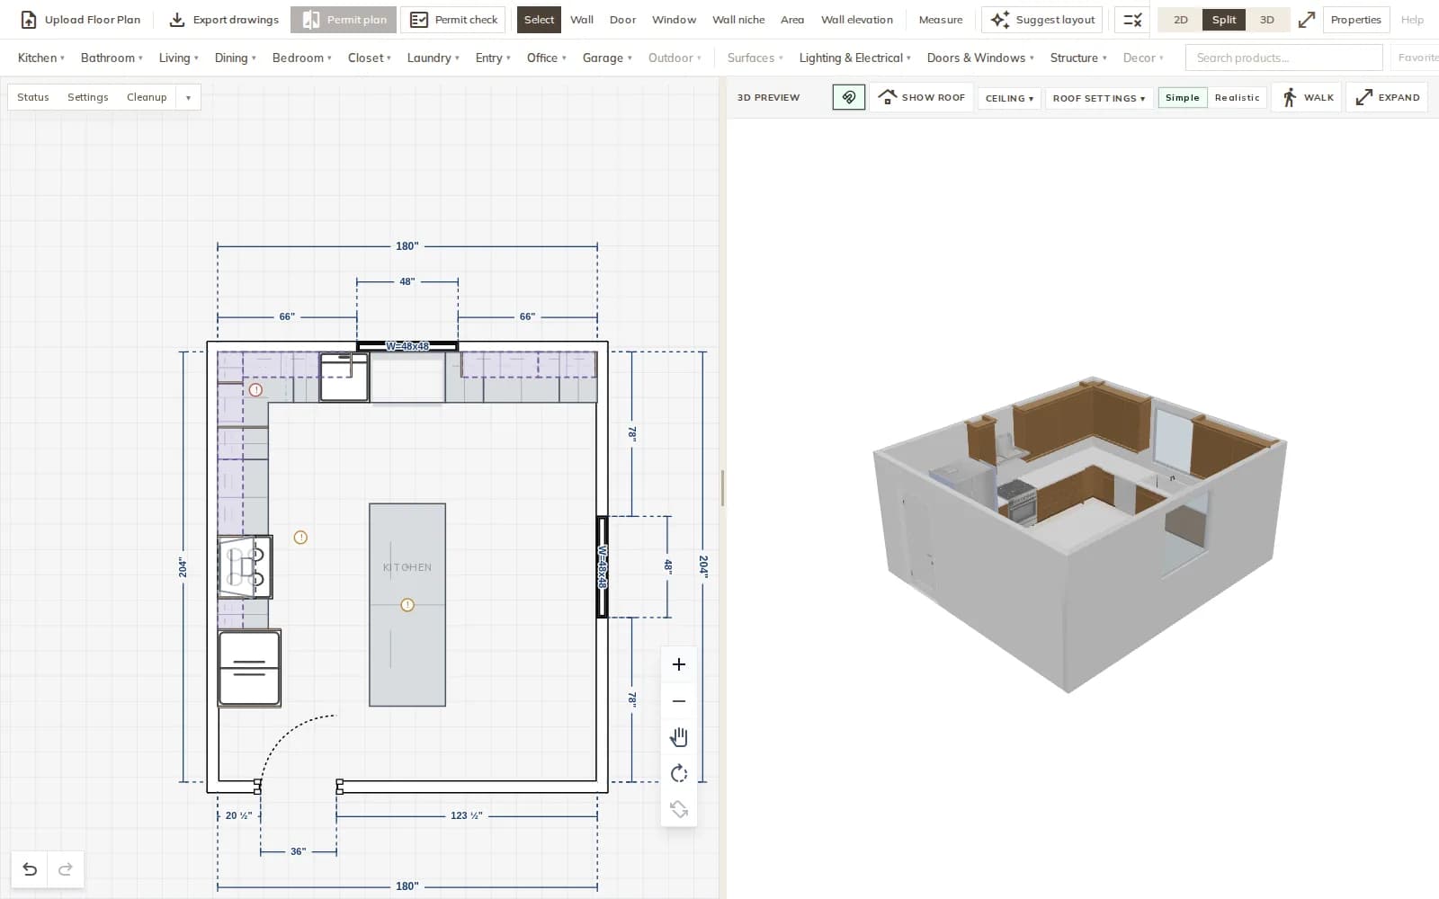Open the Decor category menu
This screenshot has width=1439, height=899.
pos(1143,58)
